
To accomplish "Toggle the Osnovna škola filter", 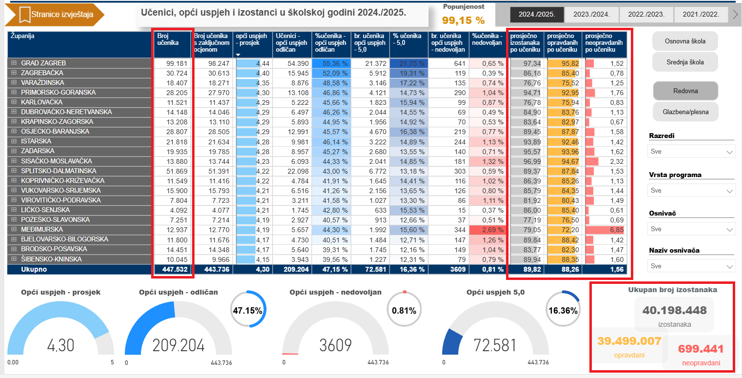I will (x=685, y=41).
